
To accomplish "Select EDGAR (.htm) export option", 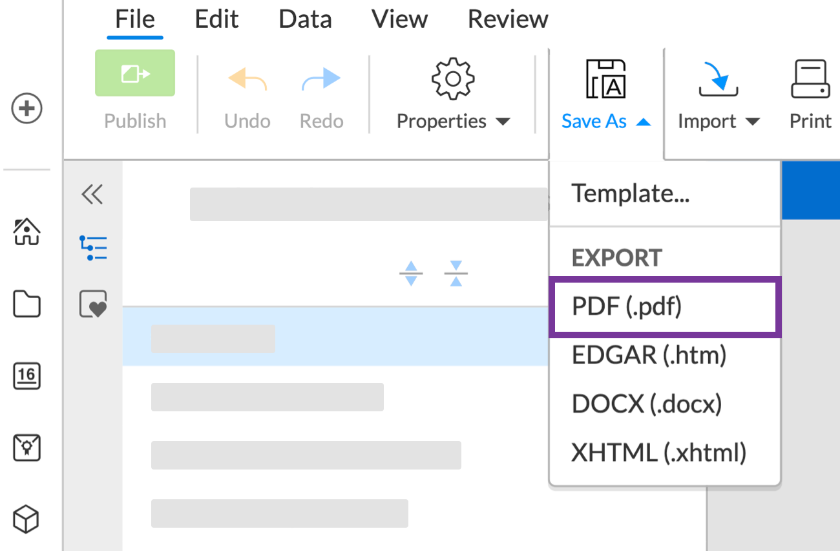I will (649, 355).
